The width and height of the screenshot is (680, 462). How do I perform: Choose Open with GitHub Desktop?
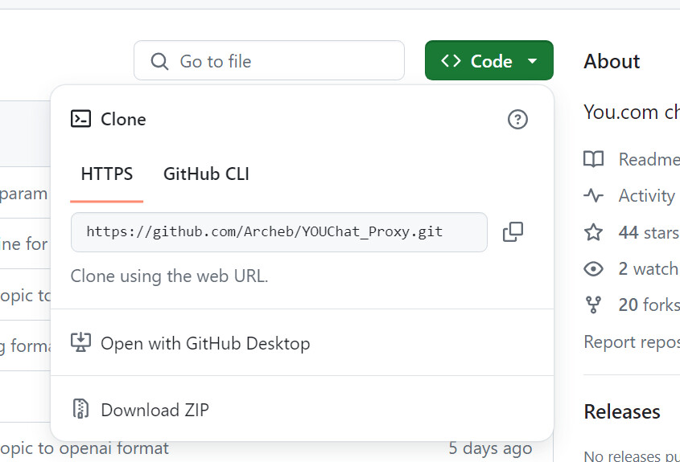(204, 343)
